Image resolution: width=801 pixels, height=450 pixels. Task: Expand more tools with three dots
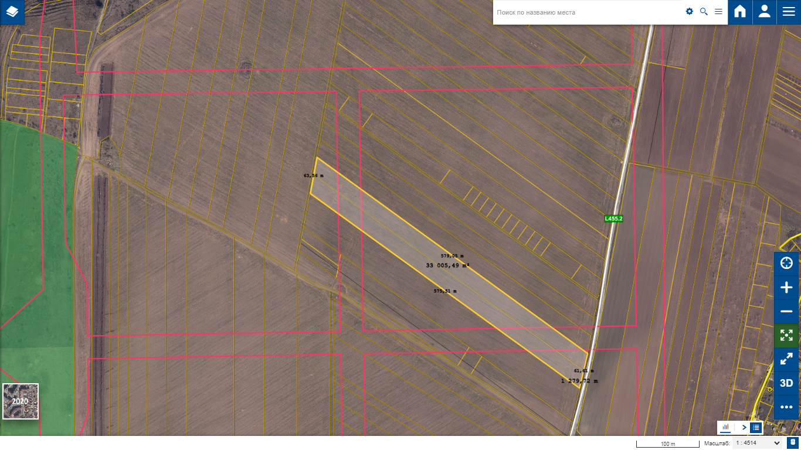click(x=786, y=407)
